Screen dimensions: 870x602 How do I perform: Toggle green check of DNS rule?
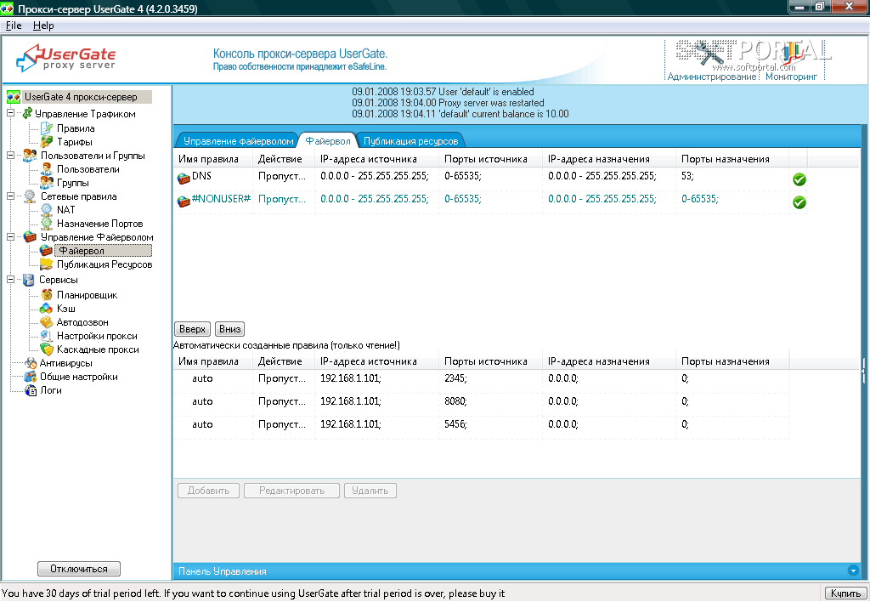(799, 179)
